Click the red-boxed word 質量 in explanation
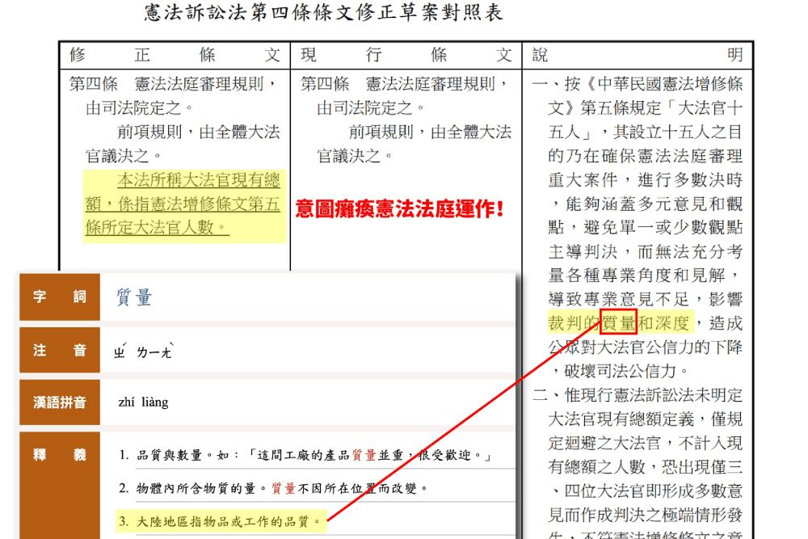Image resolution: width=808 pixels, height=539 pixels. click(618, 324)
